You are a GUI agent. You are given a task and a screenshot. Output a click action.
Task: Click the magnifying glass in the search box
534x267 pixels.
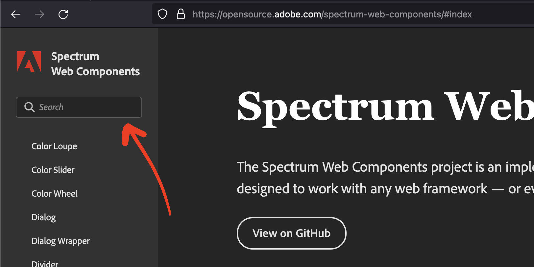click(29, 107)
